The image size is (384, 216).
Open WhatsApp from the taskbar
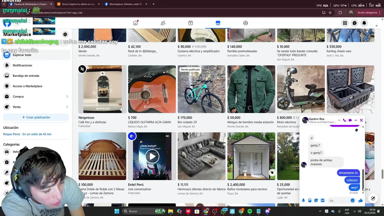tap(223, 211)
